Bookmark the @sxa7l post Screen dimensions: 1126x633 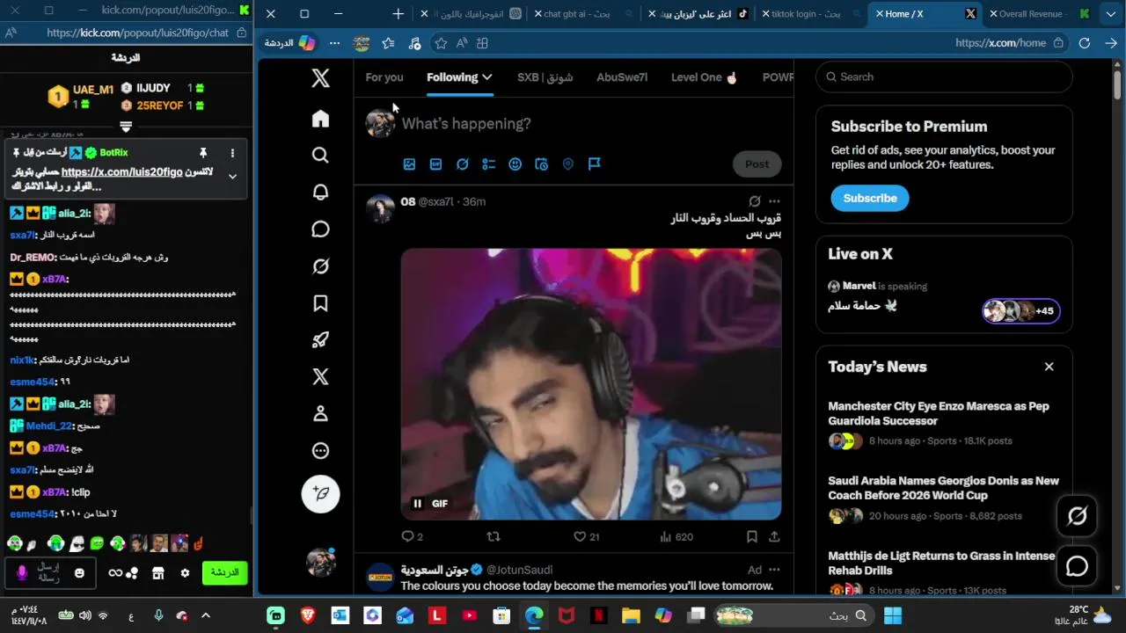(752, 536)
